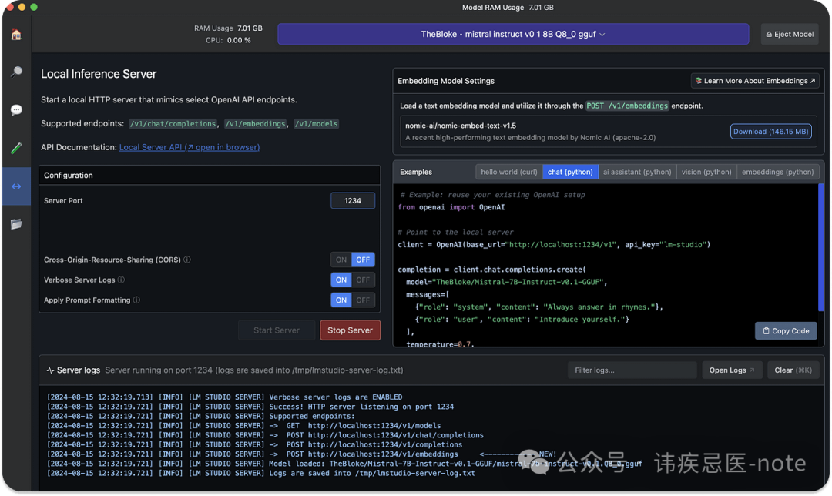Click the Stop Server button
The width and height of the screenshot is (832, 496).
pyautogui.click(x=351, y=330)
